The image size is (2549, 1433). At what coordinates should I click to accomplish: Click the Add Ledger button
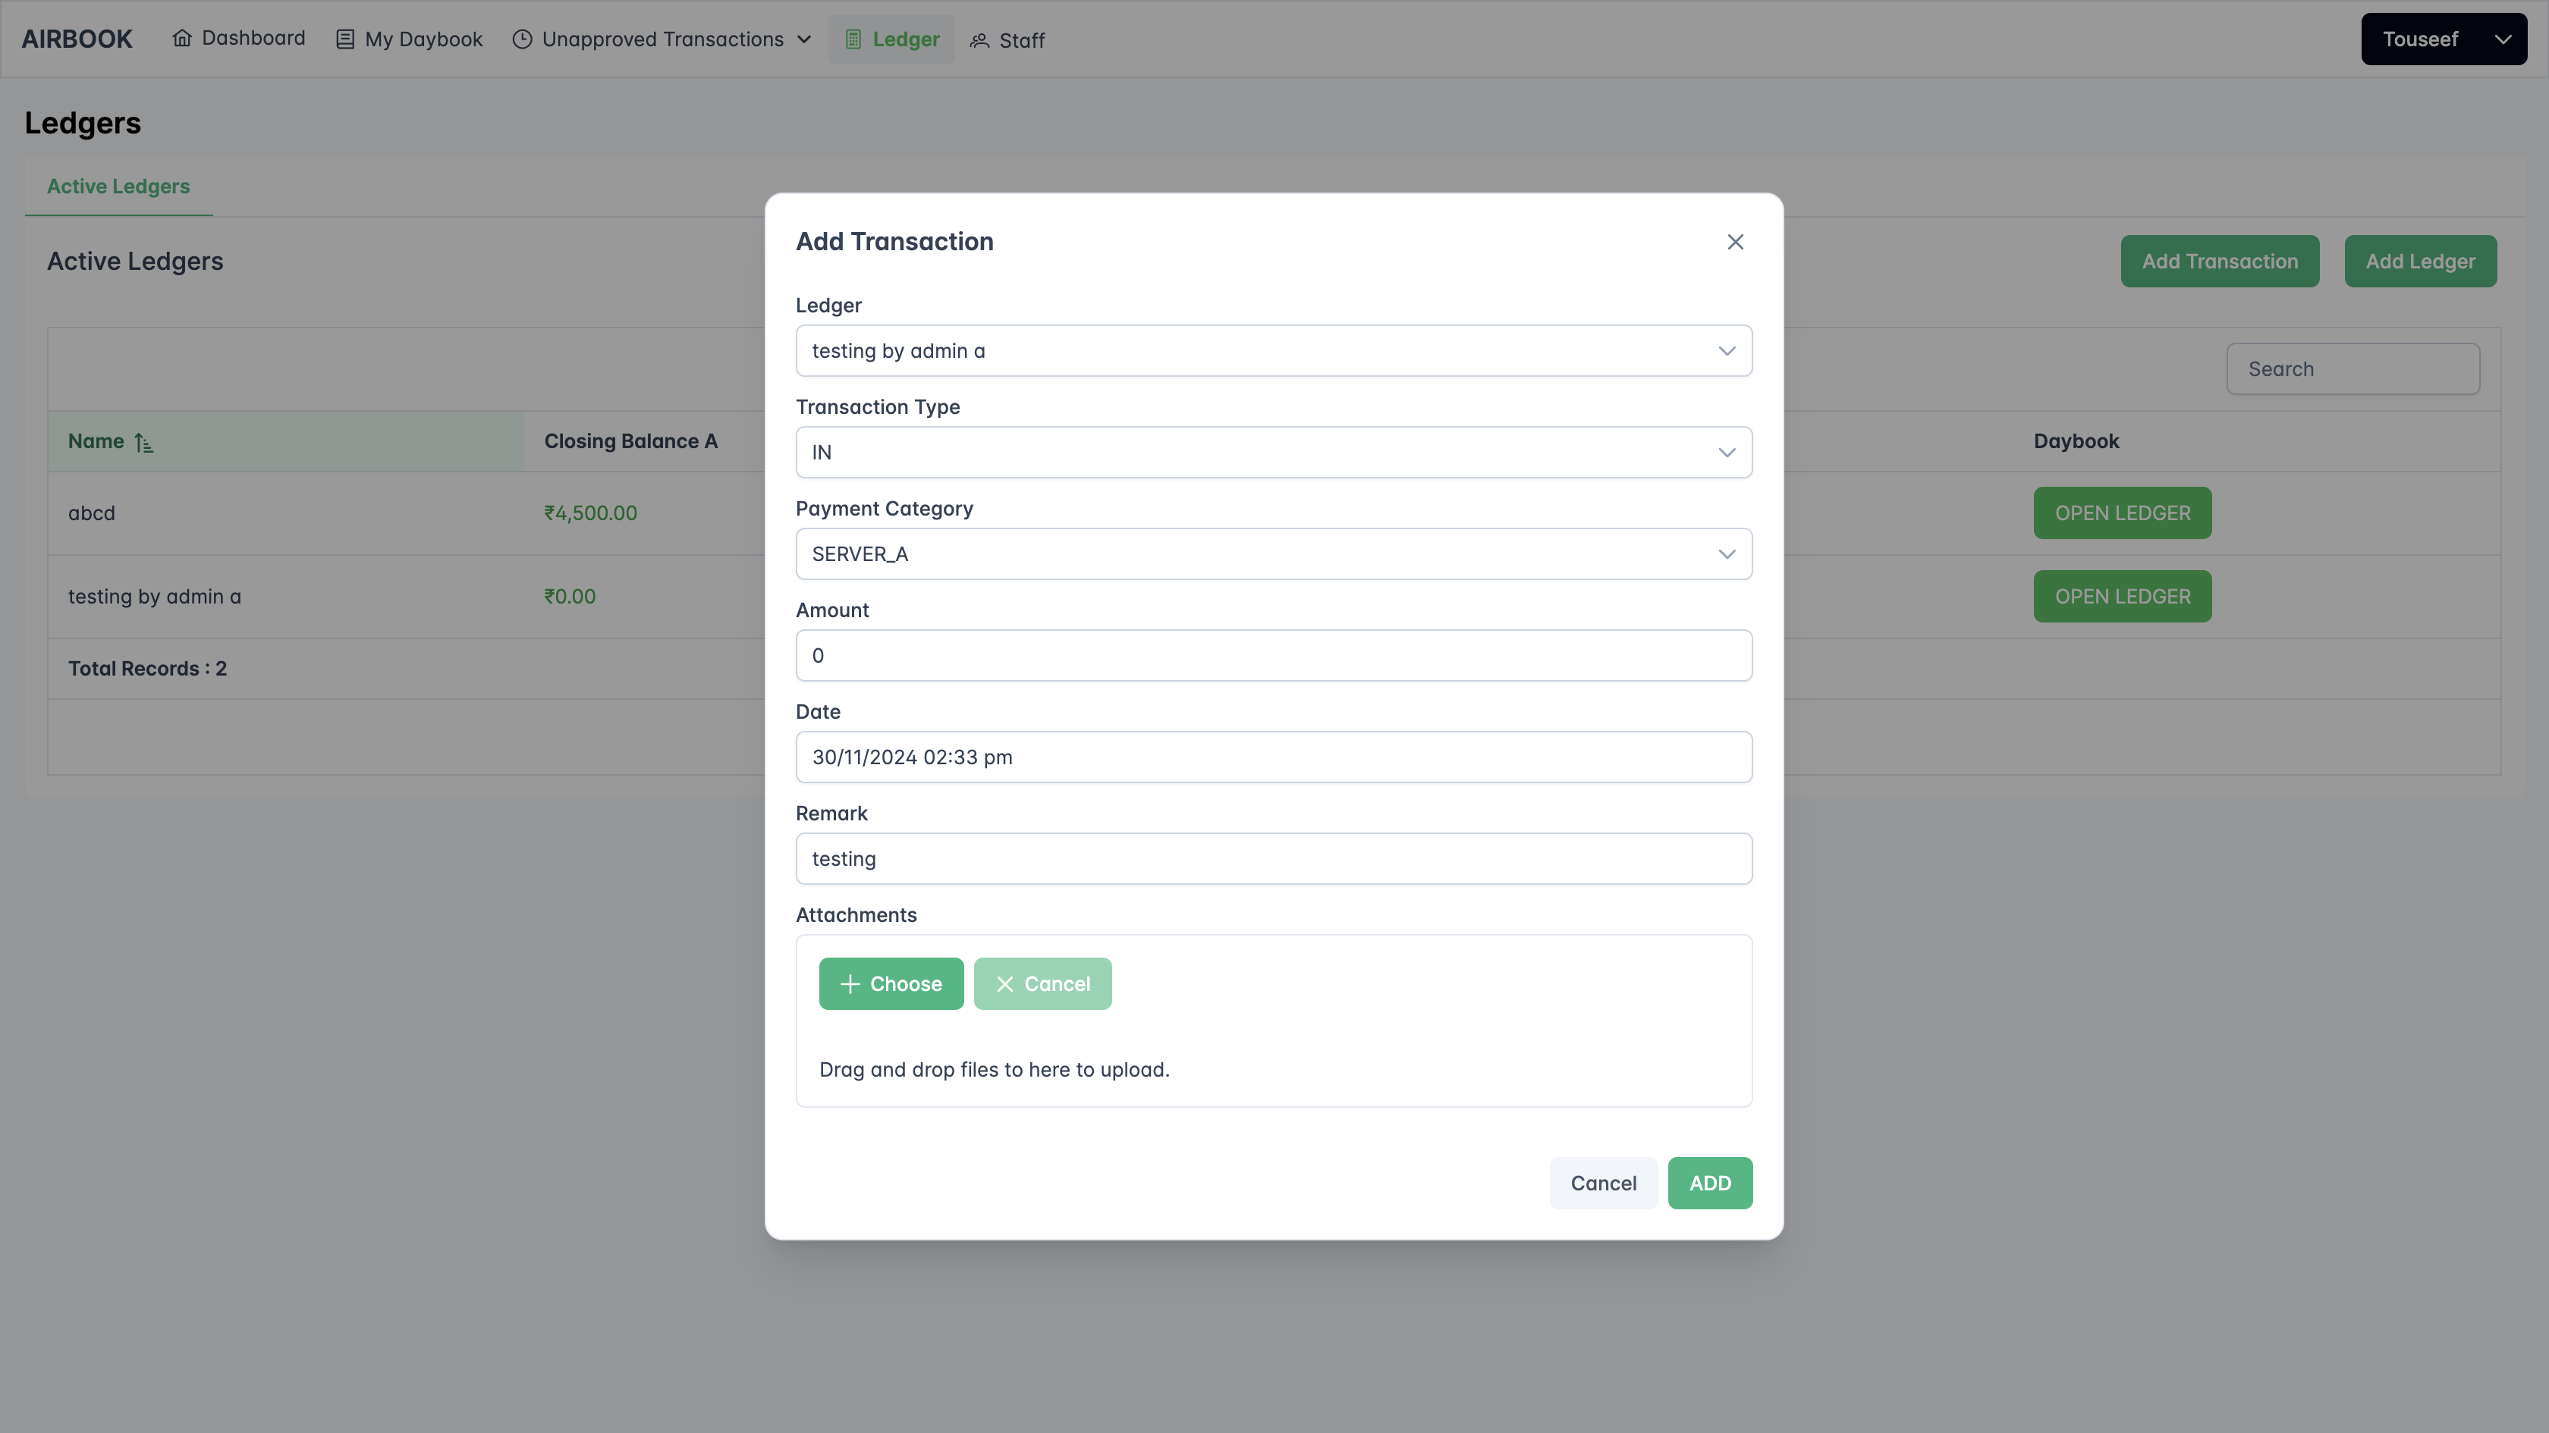click(2420, 261)
